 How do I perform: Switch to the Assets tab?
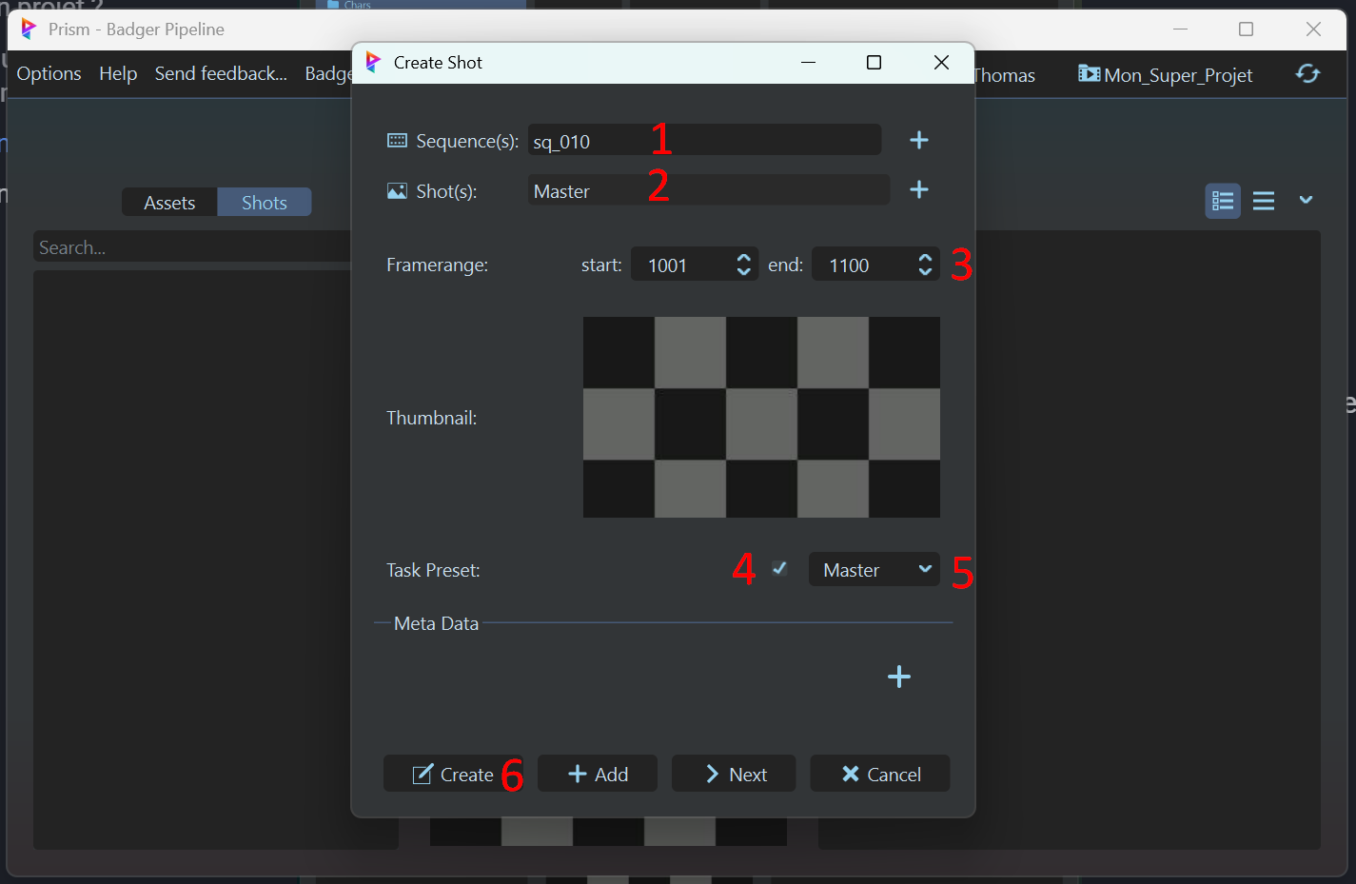point(169,203)
